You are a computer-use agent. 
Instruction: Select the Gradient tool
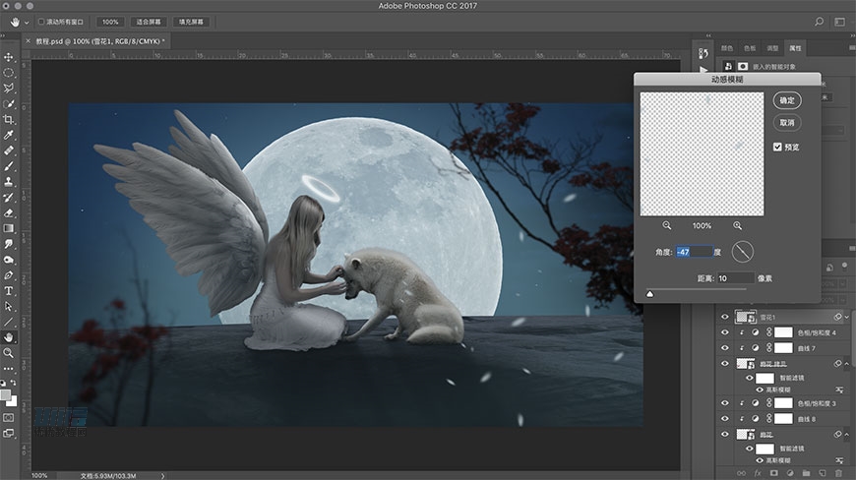9,228
